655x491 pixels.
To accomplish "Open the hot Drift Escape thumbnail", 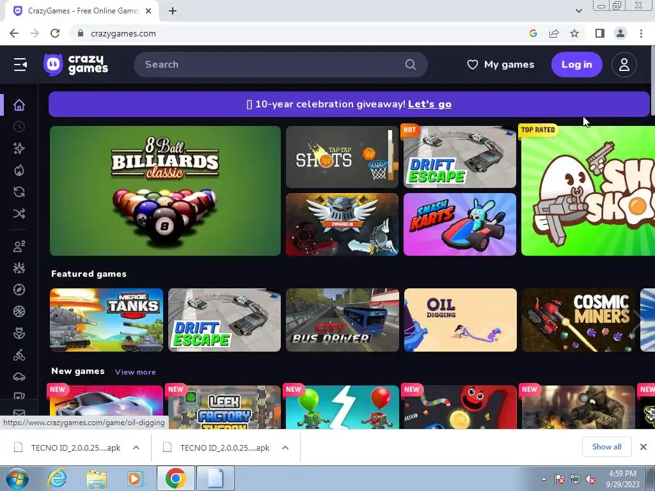I will 459,157.
